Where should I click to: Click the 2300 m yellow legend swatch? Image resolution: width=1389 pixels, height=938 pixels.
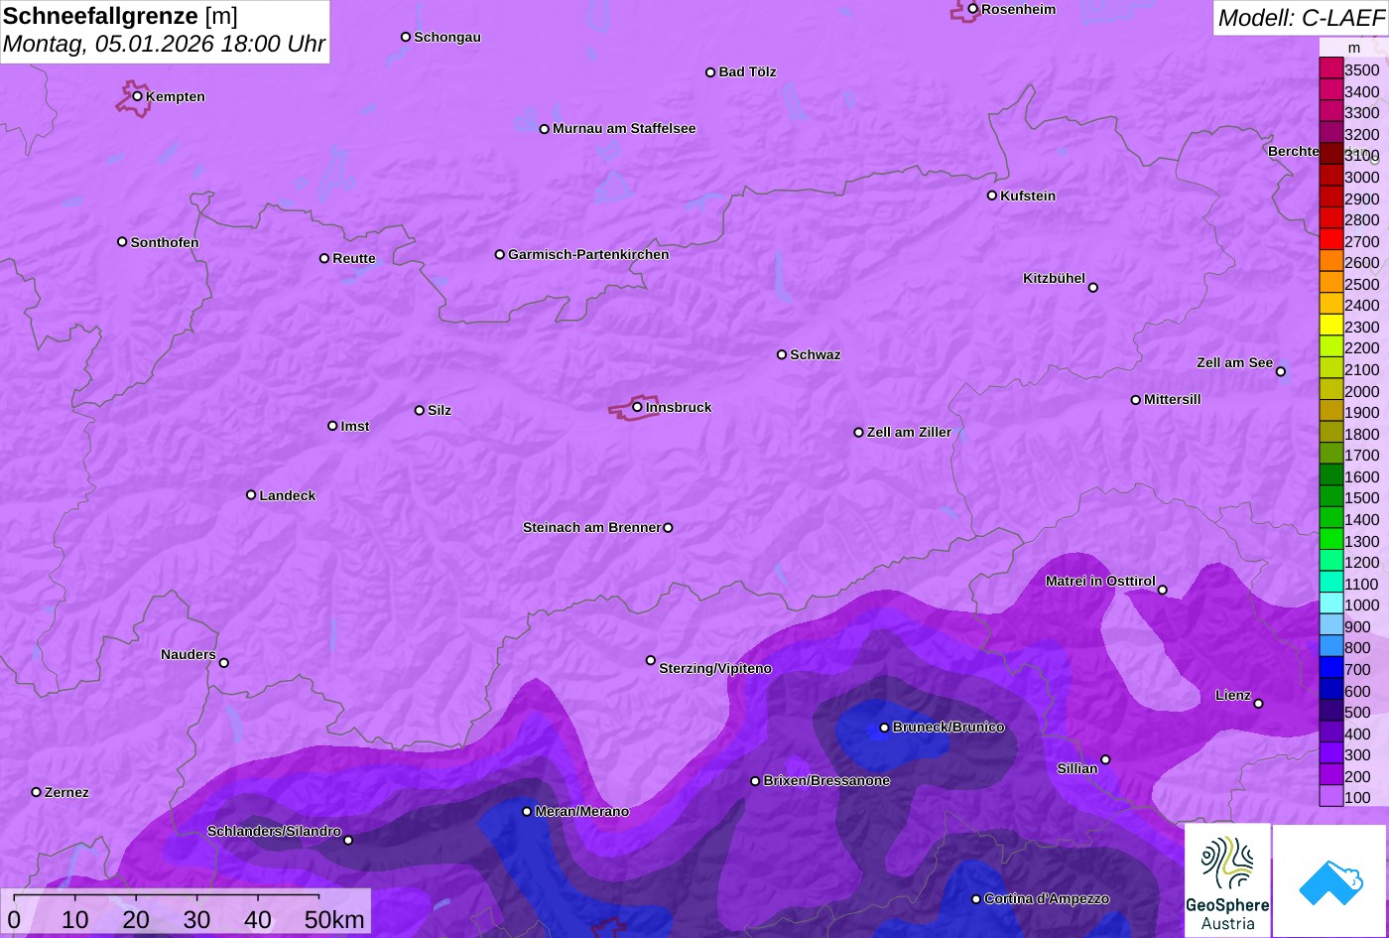pos(1330,326)
